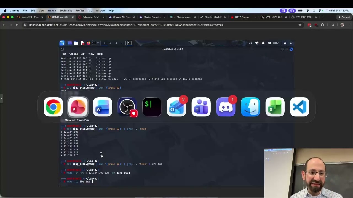Switch to Kali workspace 1

click(x=104, y=43)
